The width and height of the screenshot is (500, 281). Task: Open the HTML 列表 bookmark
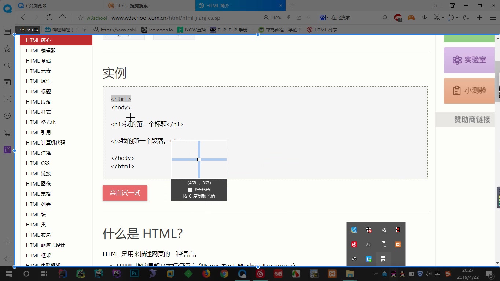point(322,30)
